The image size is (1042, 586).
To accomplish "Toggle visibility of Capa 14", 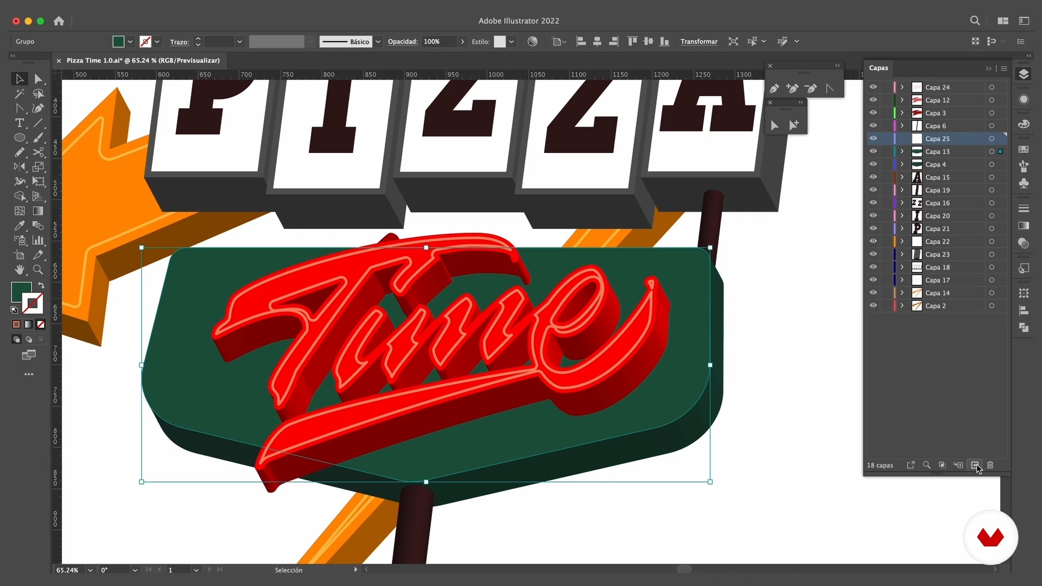I will [873, 293].
